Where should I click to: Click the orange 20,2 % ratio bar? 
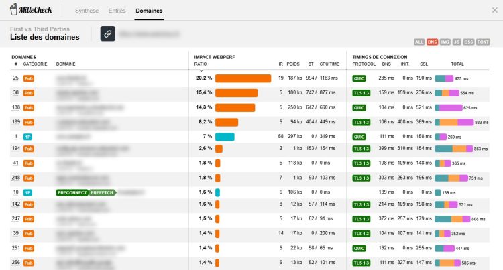(243, 78)
